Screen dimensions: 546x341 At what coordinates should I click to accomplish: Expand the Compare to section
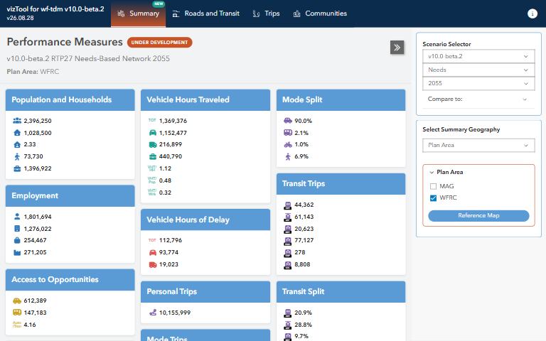pyautogui.click(x=478, y=99)
